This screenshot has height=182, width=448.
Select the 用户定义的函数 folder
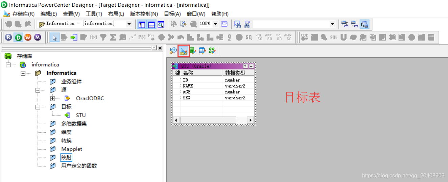(x=79, y=166)
